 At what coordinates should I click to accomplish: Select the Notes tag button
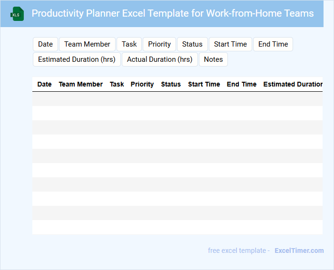point(213,59)
